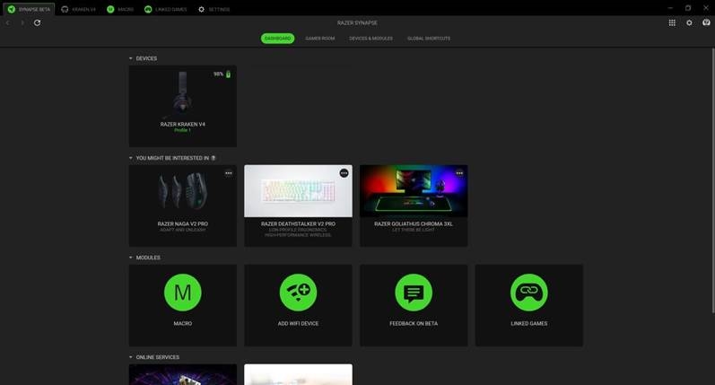The height and width of the screenshot is (385, 715).
Task: Click the vertical scrollbar on the right
Action: coord(712,180)
